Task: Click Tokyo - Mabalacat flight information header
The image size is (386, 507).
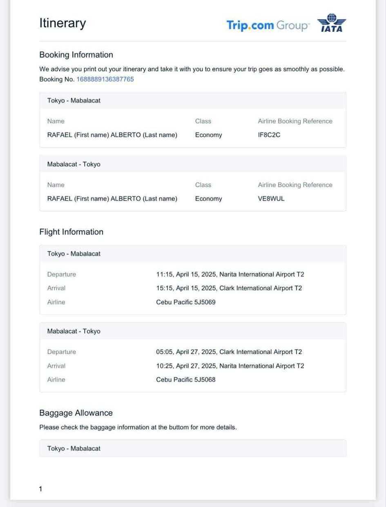Action: (x=74, y=254)
